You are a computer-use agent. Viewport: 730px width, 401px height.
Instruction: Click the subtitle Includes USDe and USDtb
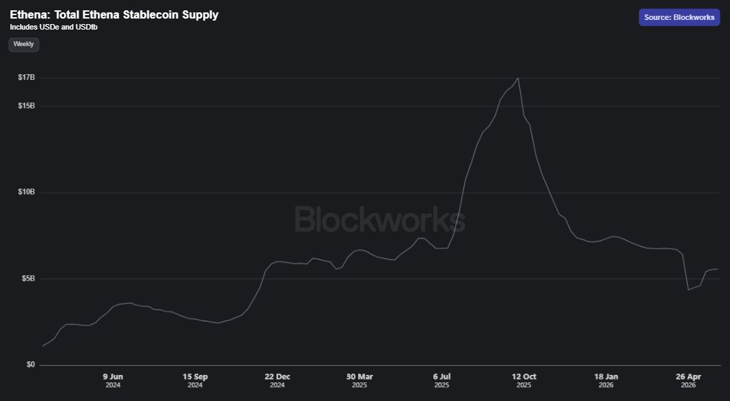point(54,27)
